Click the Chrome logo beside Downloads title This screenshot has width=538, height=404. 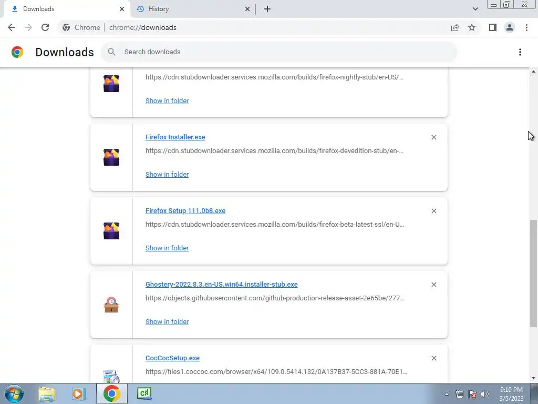click(17, 52)
